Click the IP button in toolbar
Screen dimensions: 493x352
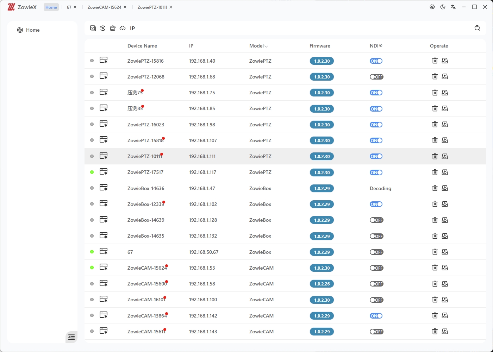click(132, 28)
